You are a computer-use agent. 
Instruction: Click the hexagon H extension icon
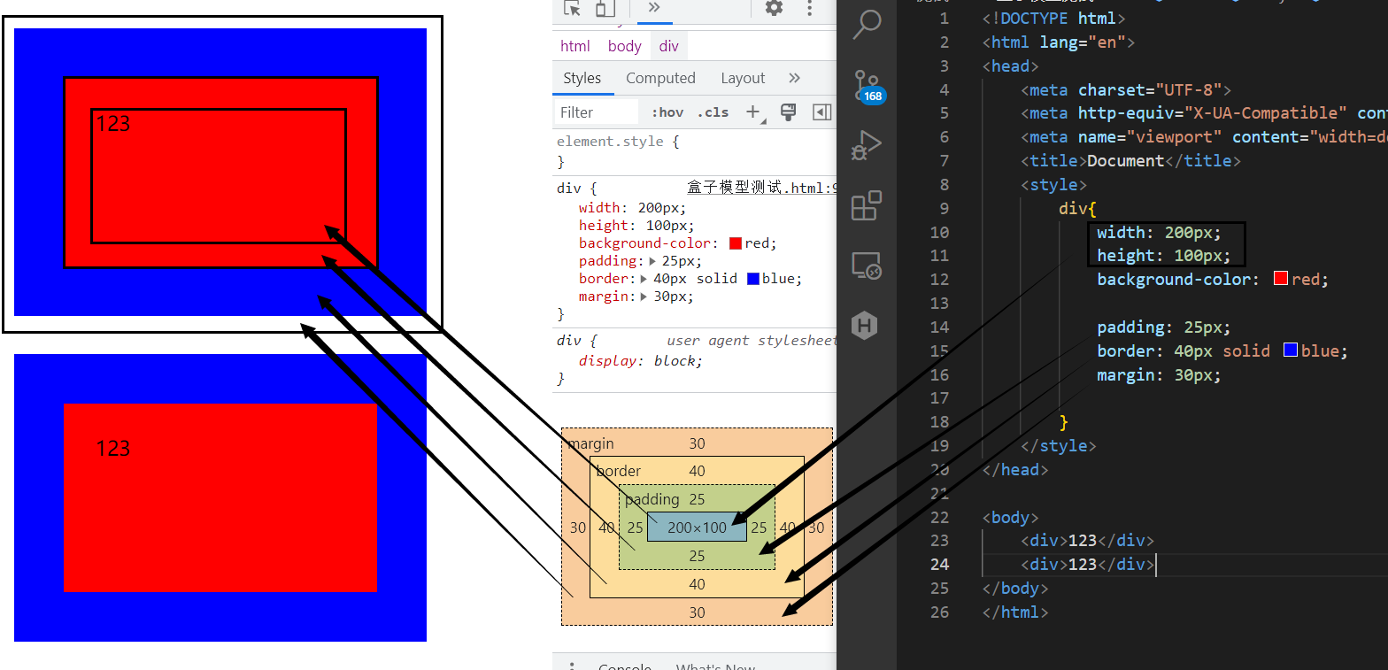[x=865, y=326]
